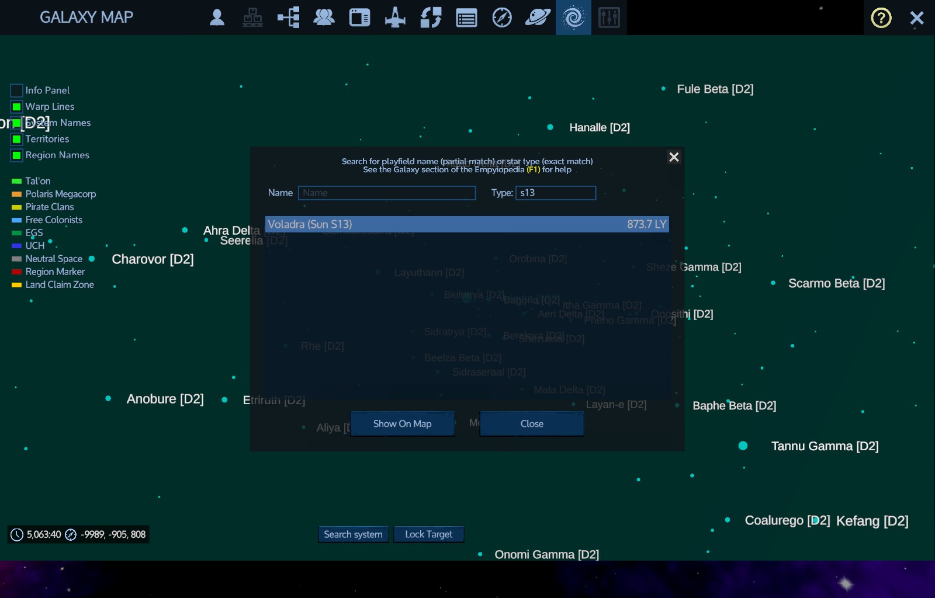Disable the Territories checkbox
The image size is (935, 598).
coord(16,139)
